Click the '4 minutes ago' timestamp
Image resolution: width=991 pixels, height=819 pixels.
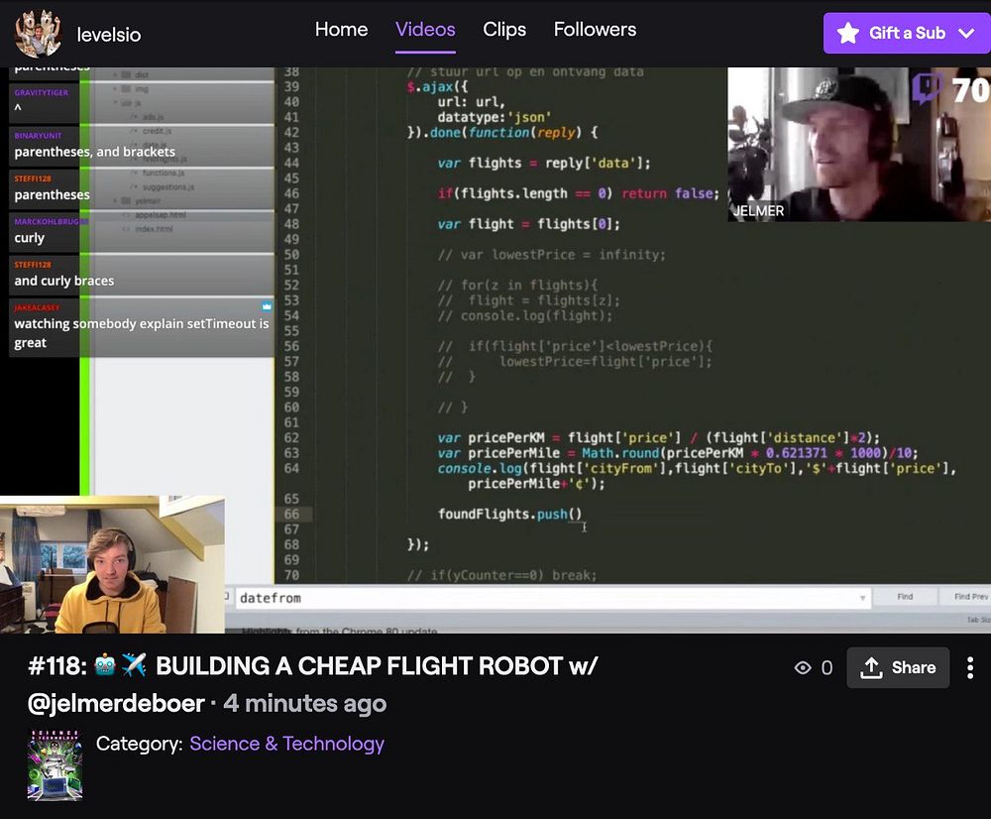click(x=305, y=703)
